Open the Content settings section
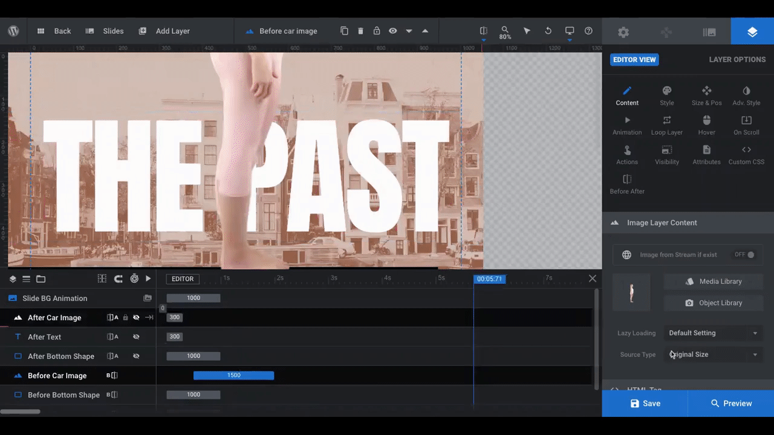This screenshot has width=774, height=435. tap(627, 96)
